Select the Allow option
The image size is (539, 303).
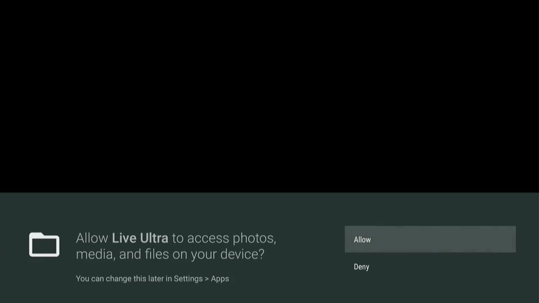pos(430,239)
